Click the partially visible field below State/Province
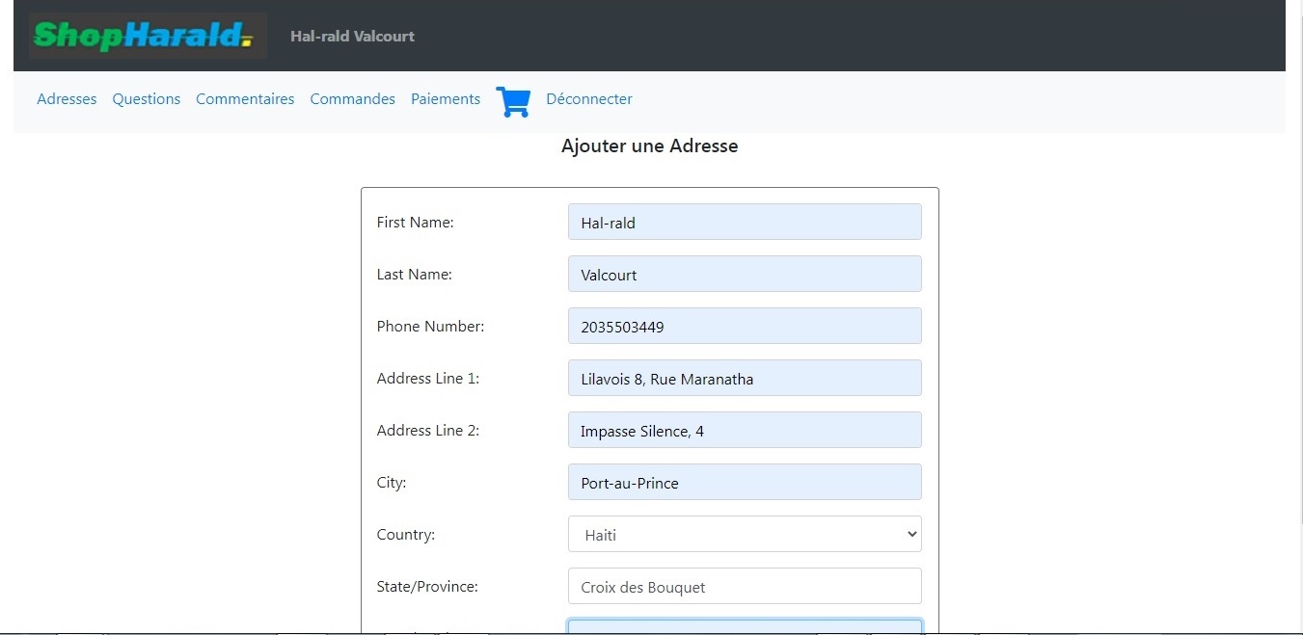This screenshot has height=635, width=1303. click(745, 626)
